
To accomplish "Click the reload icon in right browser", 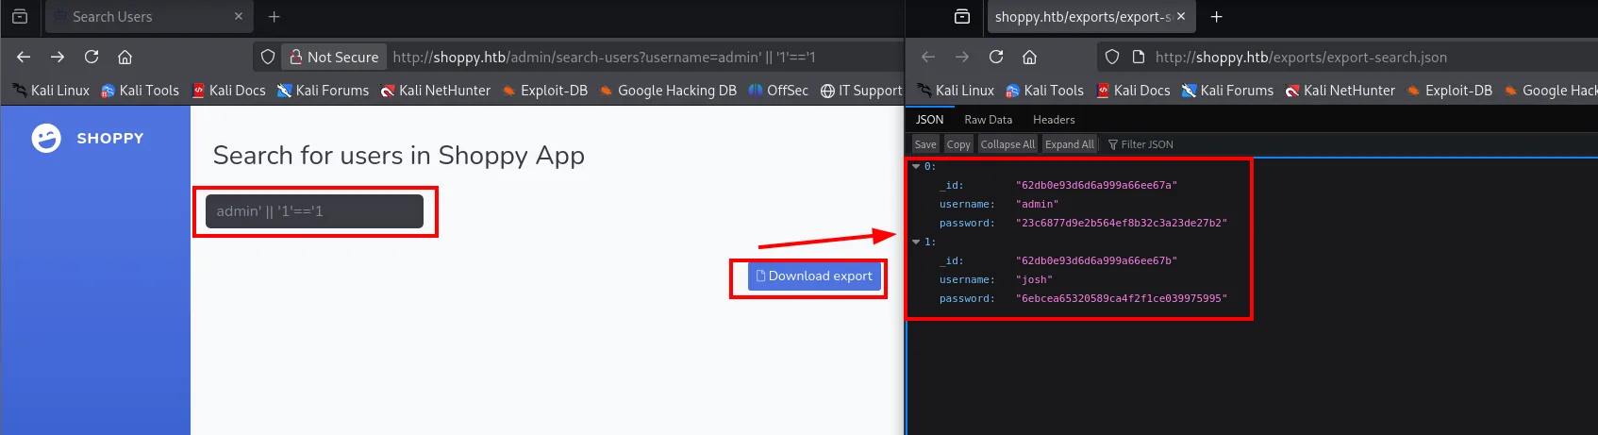I will point(996,57).
